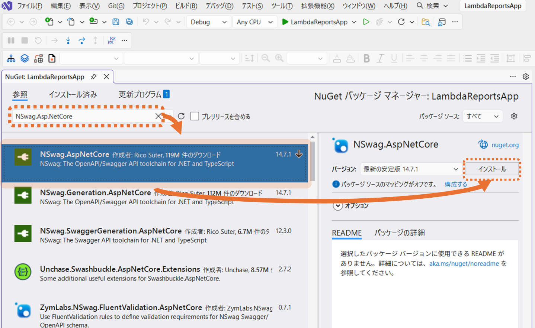Open the nuget.org link
Screen dimensions: 535x328
tap(505, 145)
